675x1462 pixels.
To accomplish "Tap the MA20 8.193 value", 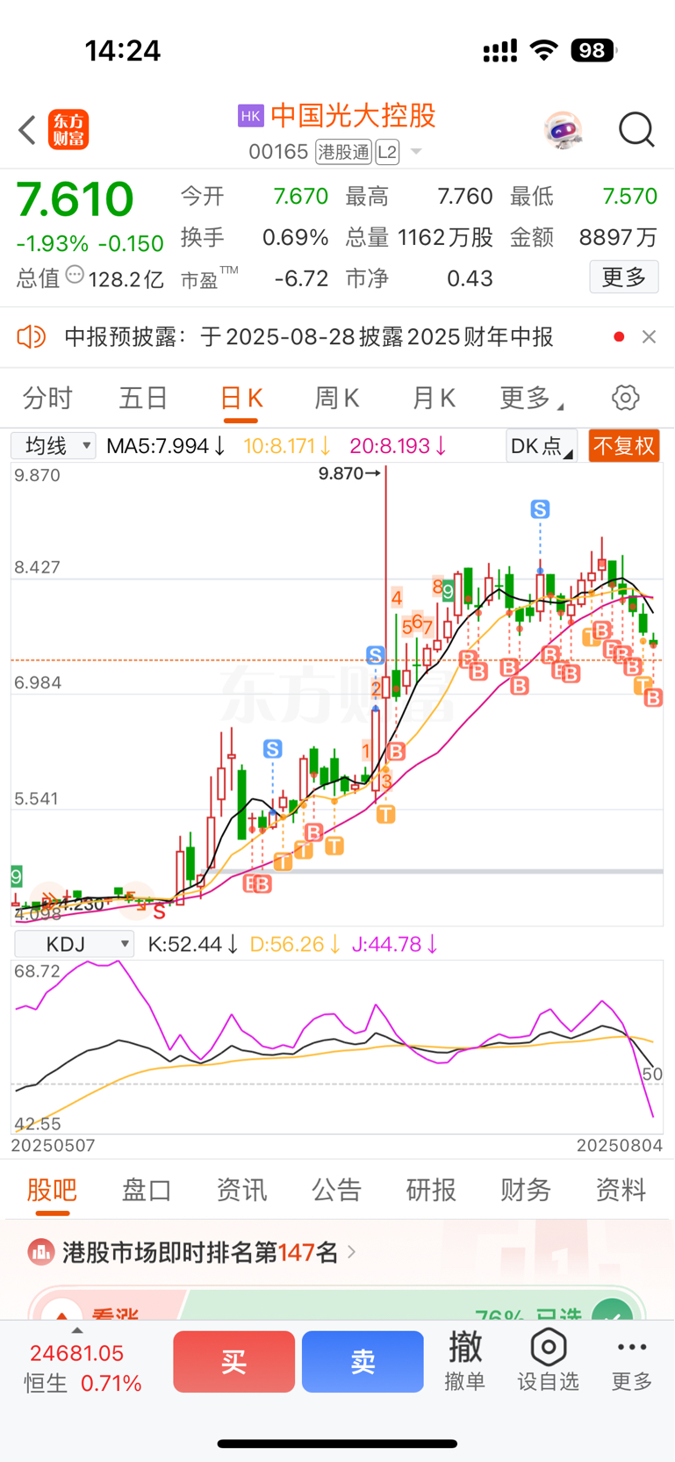I will coord(397,446).
